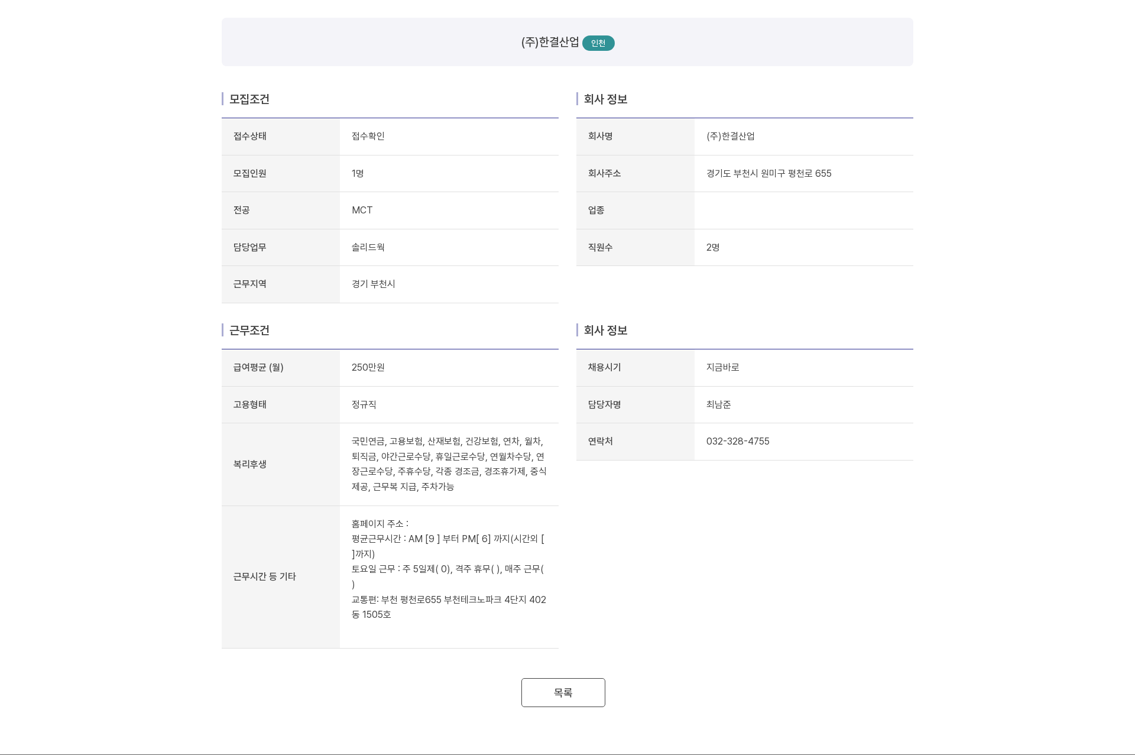Click the 근무지역 row label
Image resolution: width=1135 pixels, height=755 pixels.
(x=250, y=284)
